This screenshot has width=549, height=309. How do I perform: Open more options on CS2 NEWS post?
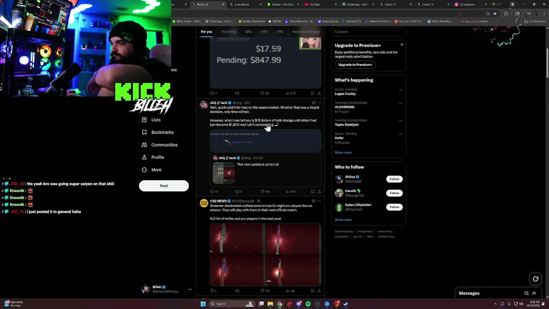[x=319, y=201]
